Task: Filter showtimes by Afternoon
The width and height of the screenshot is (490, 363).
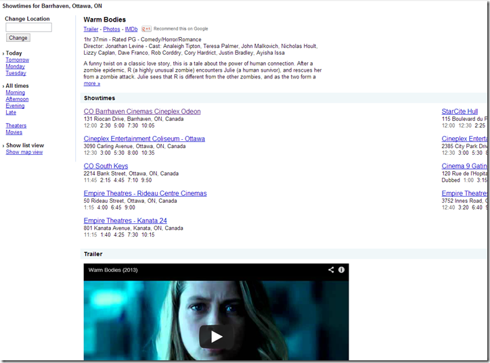Action: (x=17, y=99)
